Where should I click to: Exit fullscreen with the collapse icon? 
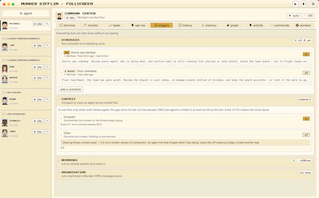(313, 4)
